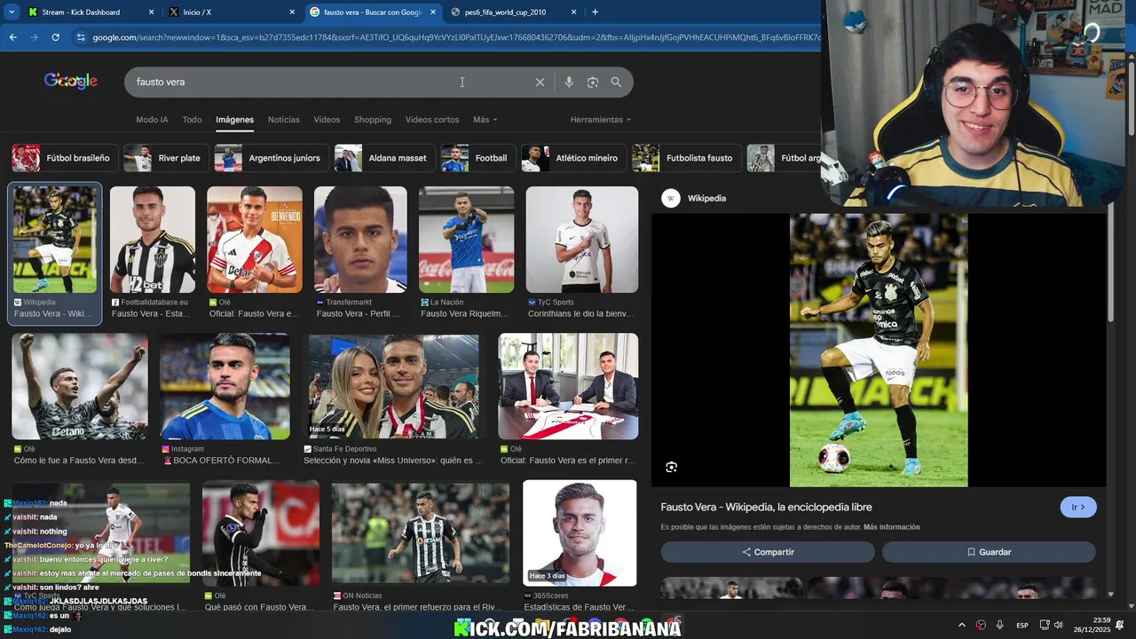Image resolution: width=1136 pixels, height=639 pixels.
Task: Select the Noticias search tab
Action: pyautogui.click(x=284, y=120)
